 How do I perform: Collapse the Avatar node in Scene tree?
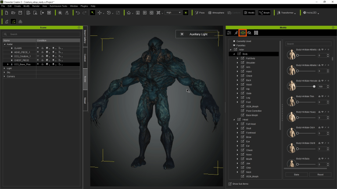[5, 44]
